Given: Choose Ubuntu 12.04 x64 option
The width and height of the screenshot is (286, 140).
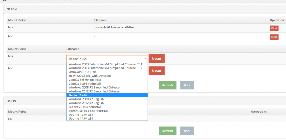Looking at the screenshot, I should point(107,115).
